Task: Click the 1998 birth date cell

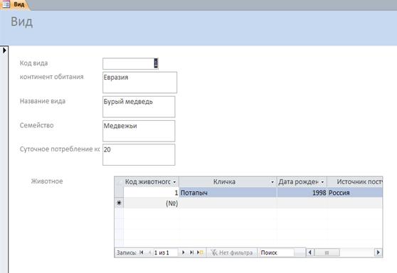Action: [302, 193]
